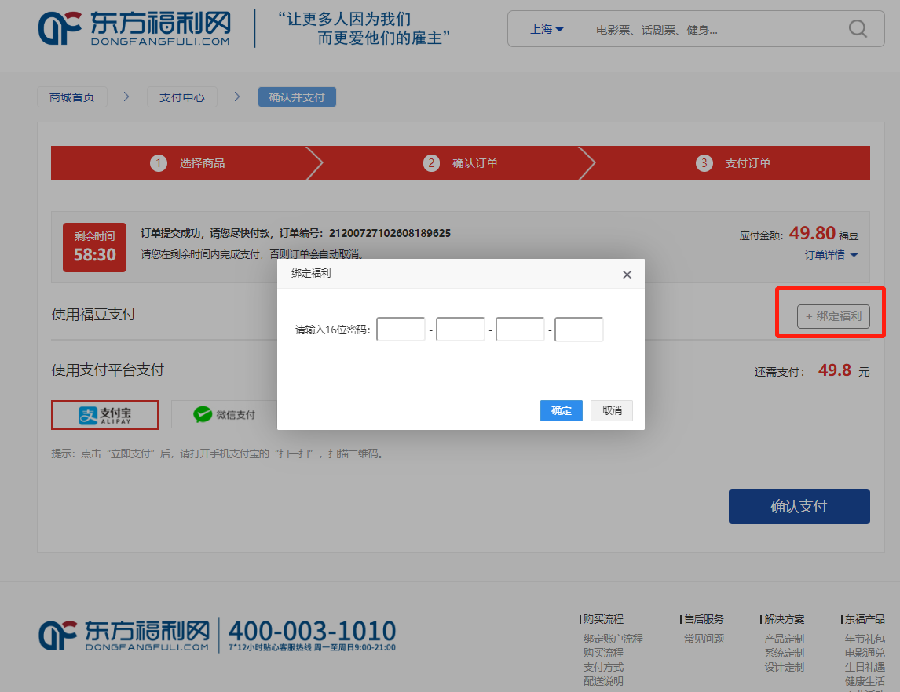Close the 绑定福利 dialog with the × icon
This screenshot has height=692, width=900.
click(627, 275)
